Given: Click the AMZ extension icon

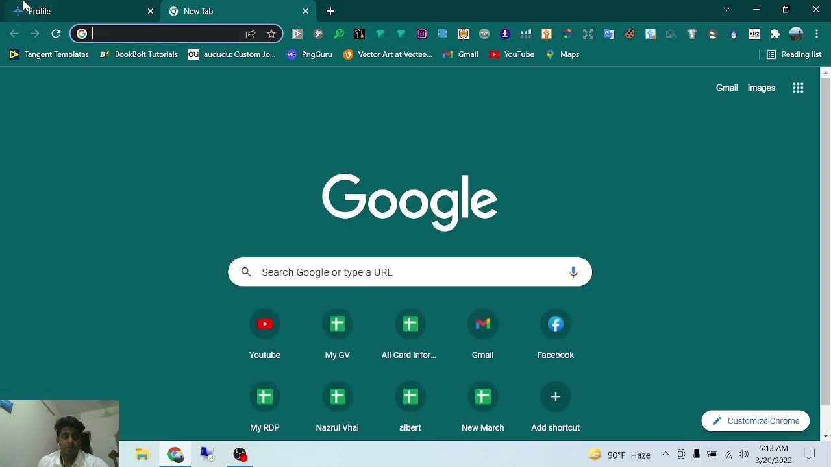Looking at the screenshot, I should 754,34.
